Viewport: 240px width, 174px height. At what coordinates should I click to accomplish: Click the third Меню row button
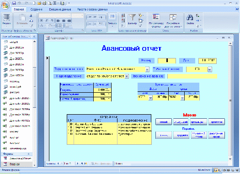click(198, 122)
